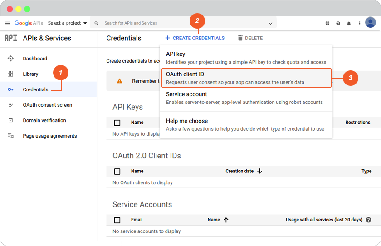Sort by Creation date arrow
Viewport: 381px width, 246px height.
[x=259, y=171]
